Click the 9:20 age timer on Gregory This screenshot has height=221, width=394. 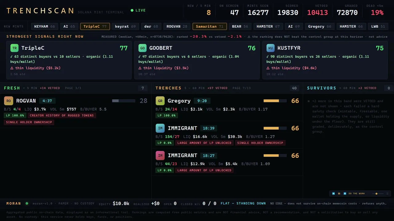(202, 101)
